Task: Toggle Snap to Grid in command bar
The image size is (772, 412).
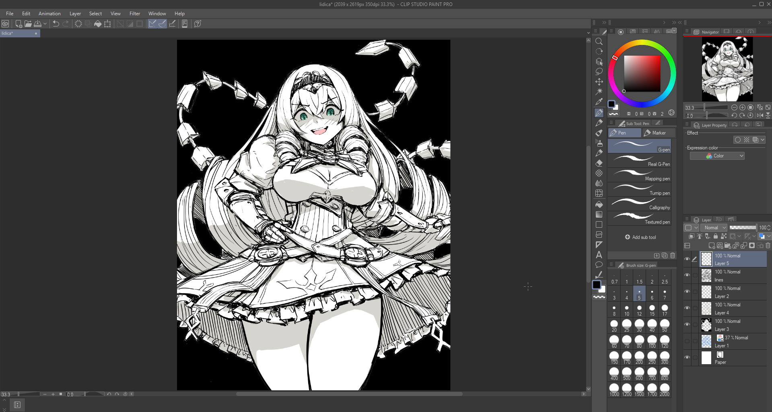Action: (x=172, y=24)
